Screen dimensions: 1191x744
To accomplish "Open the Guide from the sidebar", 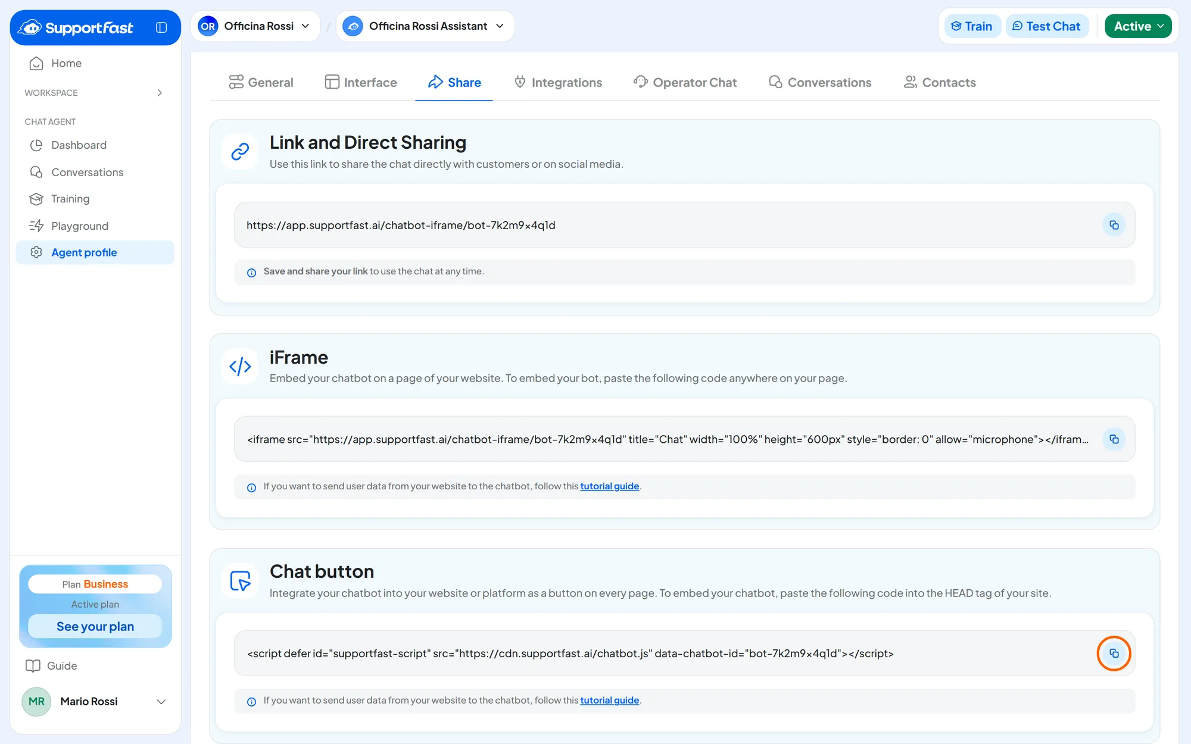I will (x=51, y=665).
